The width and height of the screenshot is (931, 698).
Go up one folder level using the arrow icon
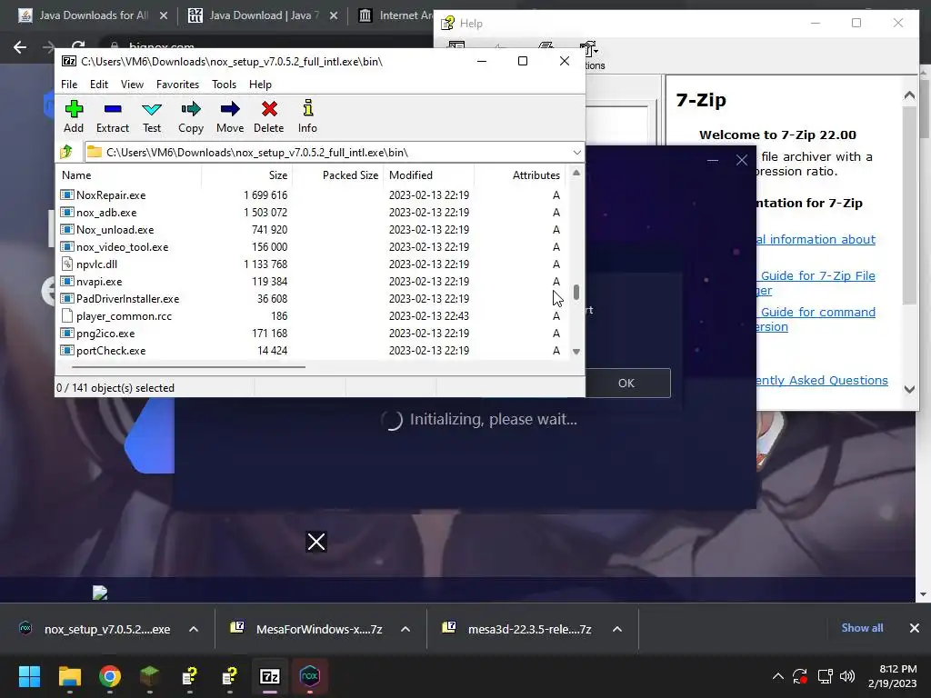coord(66,152)
